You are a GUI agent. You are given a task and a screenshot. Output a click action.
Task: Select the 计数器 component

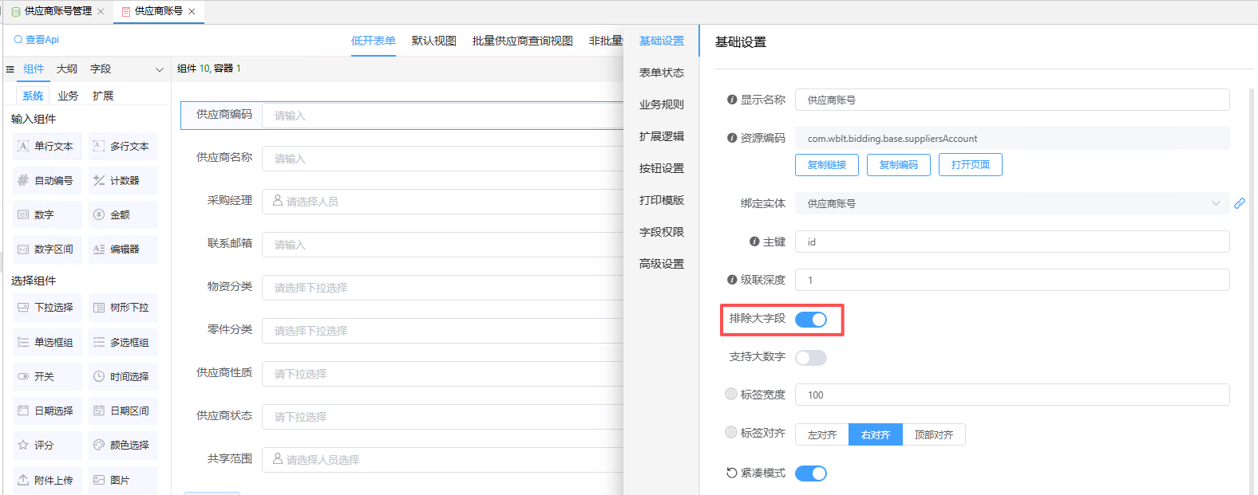point(123,181)
